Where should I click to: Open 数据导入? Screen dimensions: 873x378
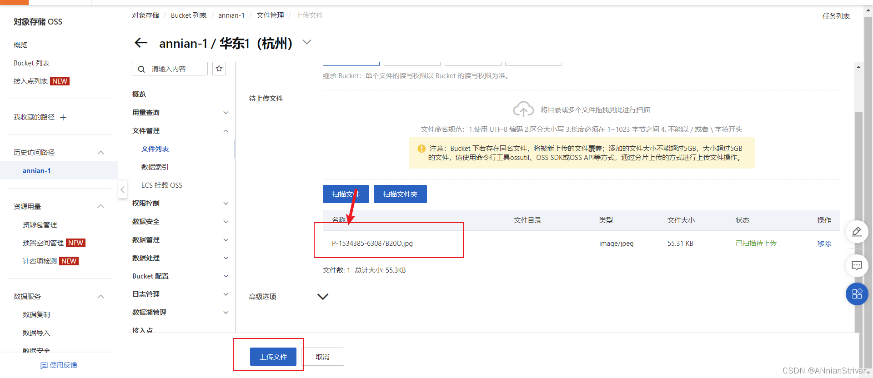coord(36,333)
